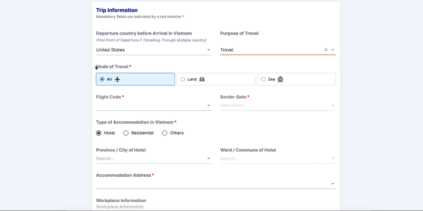Open the Accommodation Address dropdown arrow

coord(332,184)
